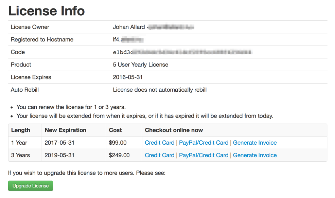
Task: Click the Auto Rebill status text
Action: [160, 90]
